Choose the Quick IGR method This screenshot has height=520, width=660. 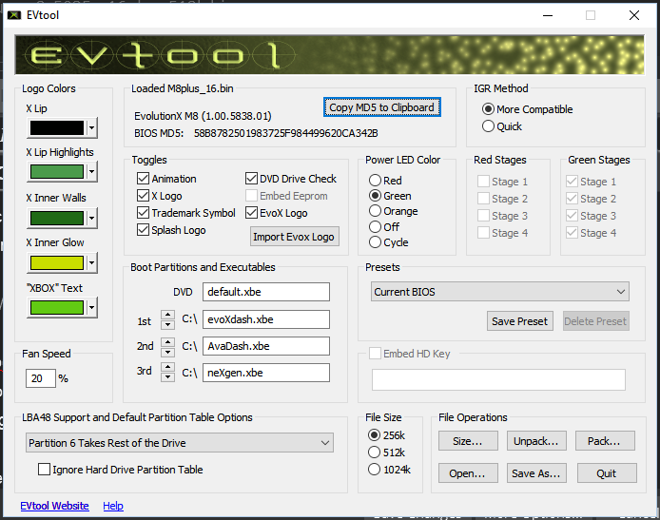489,126
